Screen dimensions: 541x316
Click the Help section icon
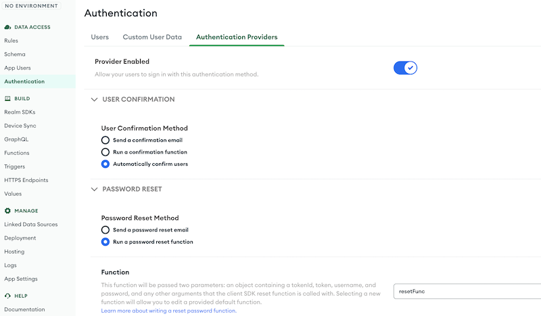(x=7, y=296)
